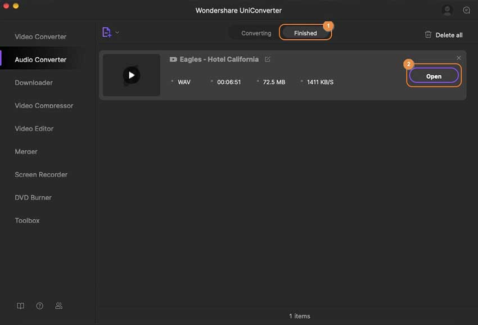
Task: Expand the add file dropdown arrow
Action: 117,32
